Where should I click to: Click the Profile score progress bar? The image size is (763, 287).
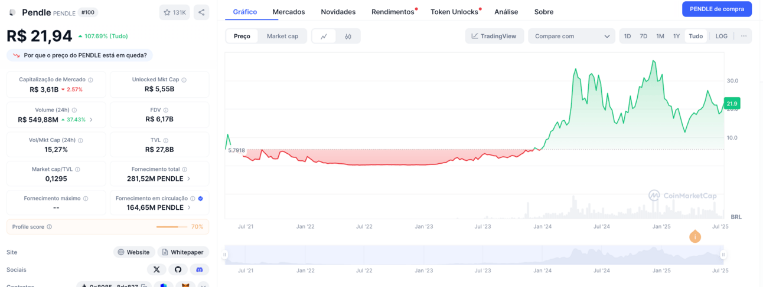tap(172, 227)
